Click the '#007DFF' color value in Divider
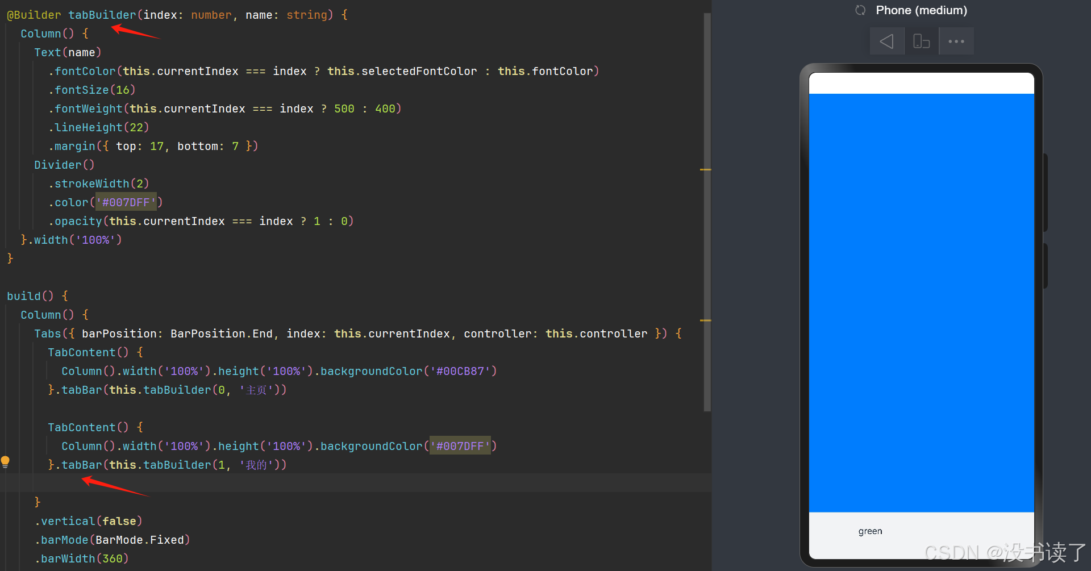The width and height of the screenshot is (1091, 571). pyautogui.click(x=126, y=202)
